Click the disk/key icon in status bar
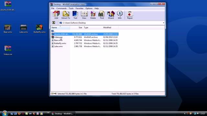 click(x=54, y=94)
